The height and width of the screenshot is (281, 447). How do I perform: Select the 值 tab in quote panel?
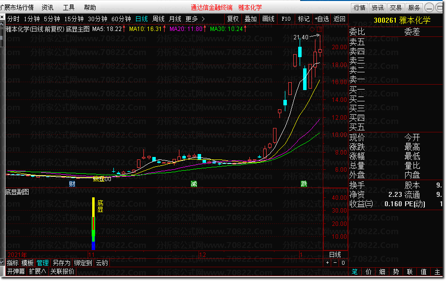click(423, 272)
